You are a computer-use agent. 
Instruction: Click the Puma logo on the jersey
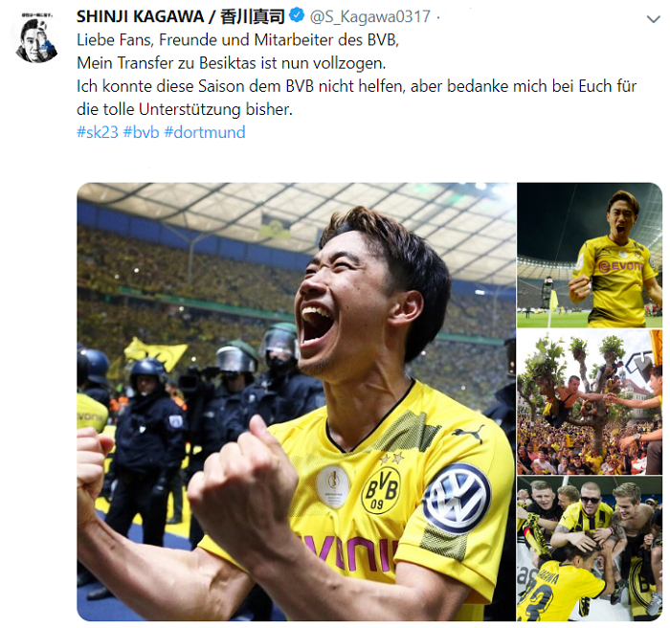(469, 434)
